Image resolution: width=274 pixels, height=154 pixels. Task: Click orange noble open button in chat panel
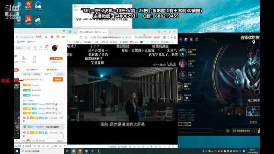point(58,79)
